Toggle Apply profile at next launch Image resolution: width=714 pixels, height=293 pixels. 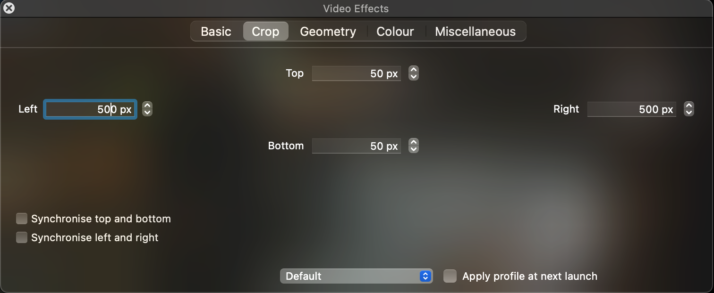[450, 276]
